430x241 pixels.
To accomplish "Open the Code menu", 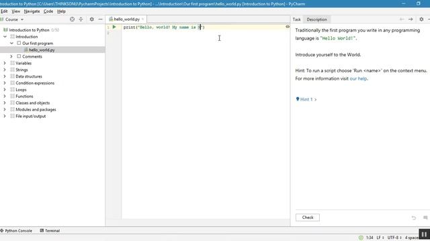I will point(48,11).
